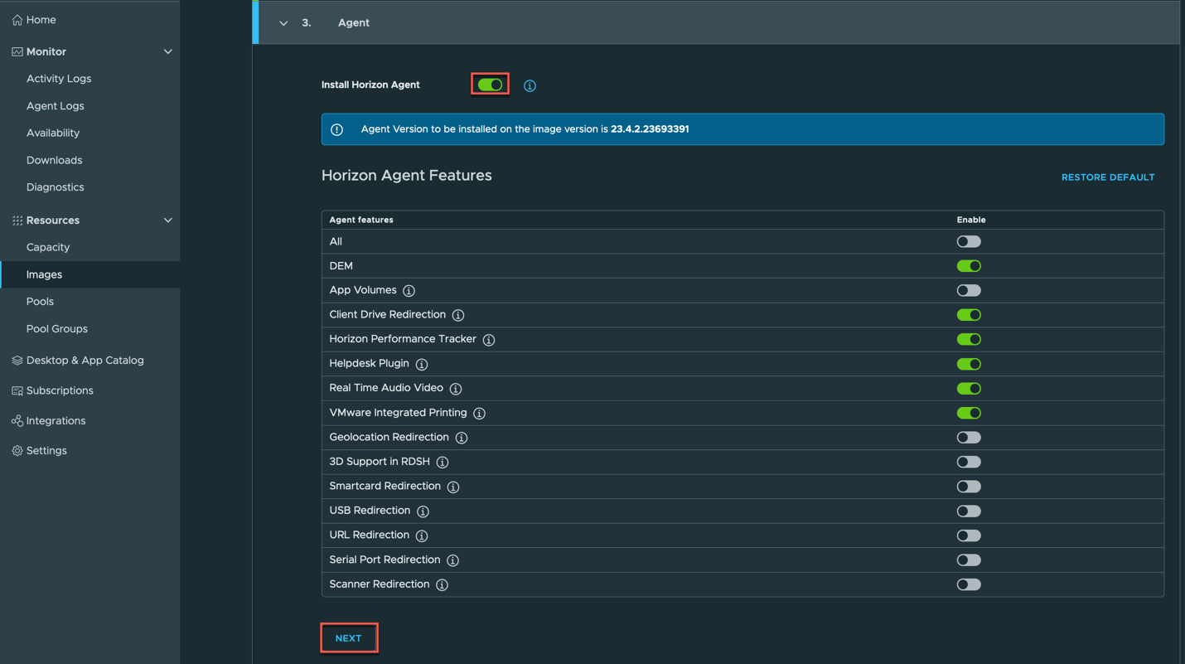
Task: Enable 3D Support in RDSH toggle
Action: tap(969, 462)
